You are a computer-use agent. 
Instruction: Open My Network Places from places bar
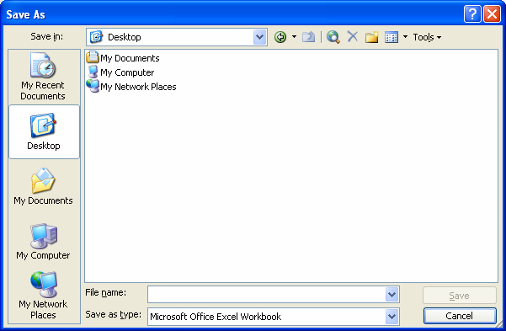pyautogui.click(x=43, y=295)
